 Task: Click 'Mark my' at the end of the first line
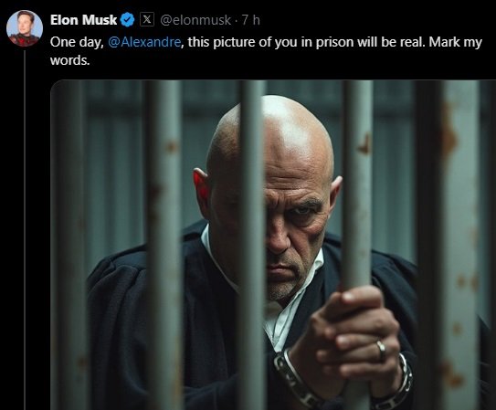point(455,42)
